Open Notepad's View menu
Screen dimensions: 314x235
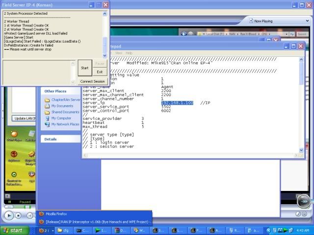coord(119,53)
